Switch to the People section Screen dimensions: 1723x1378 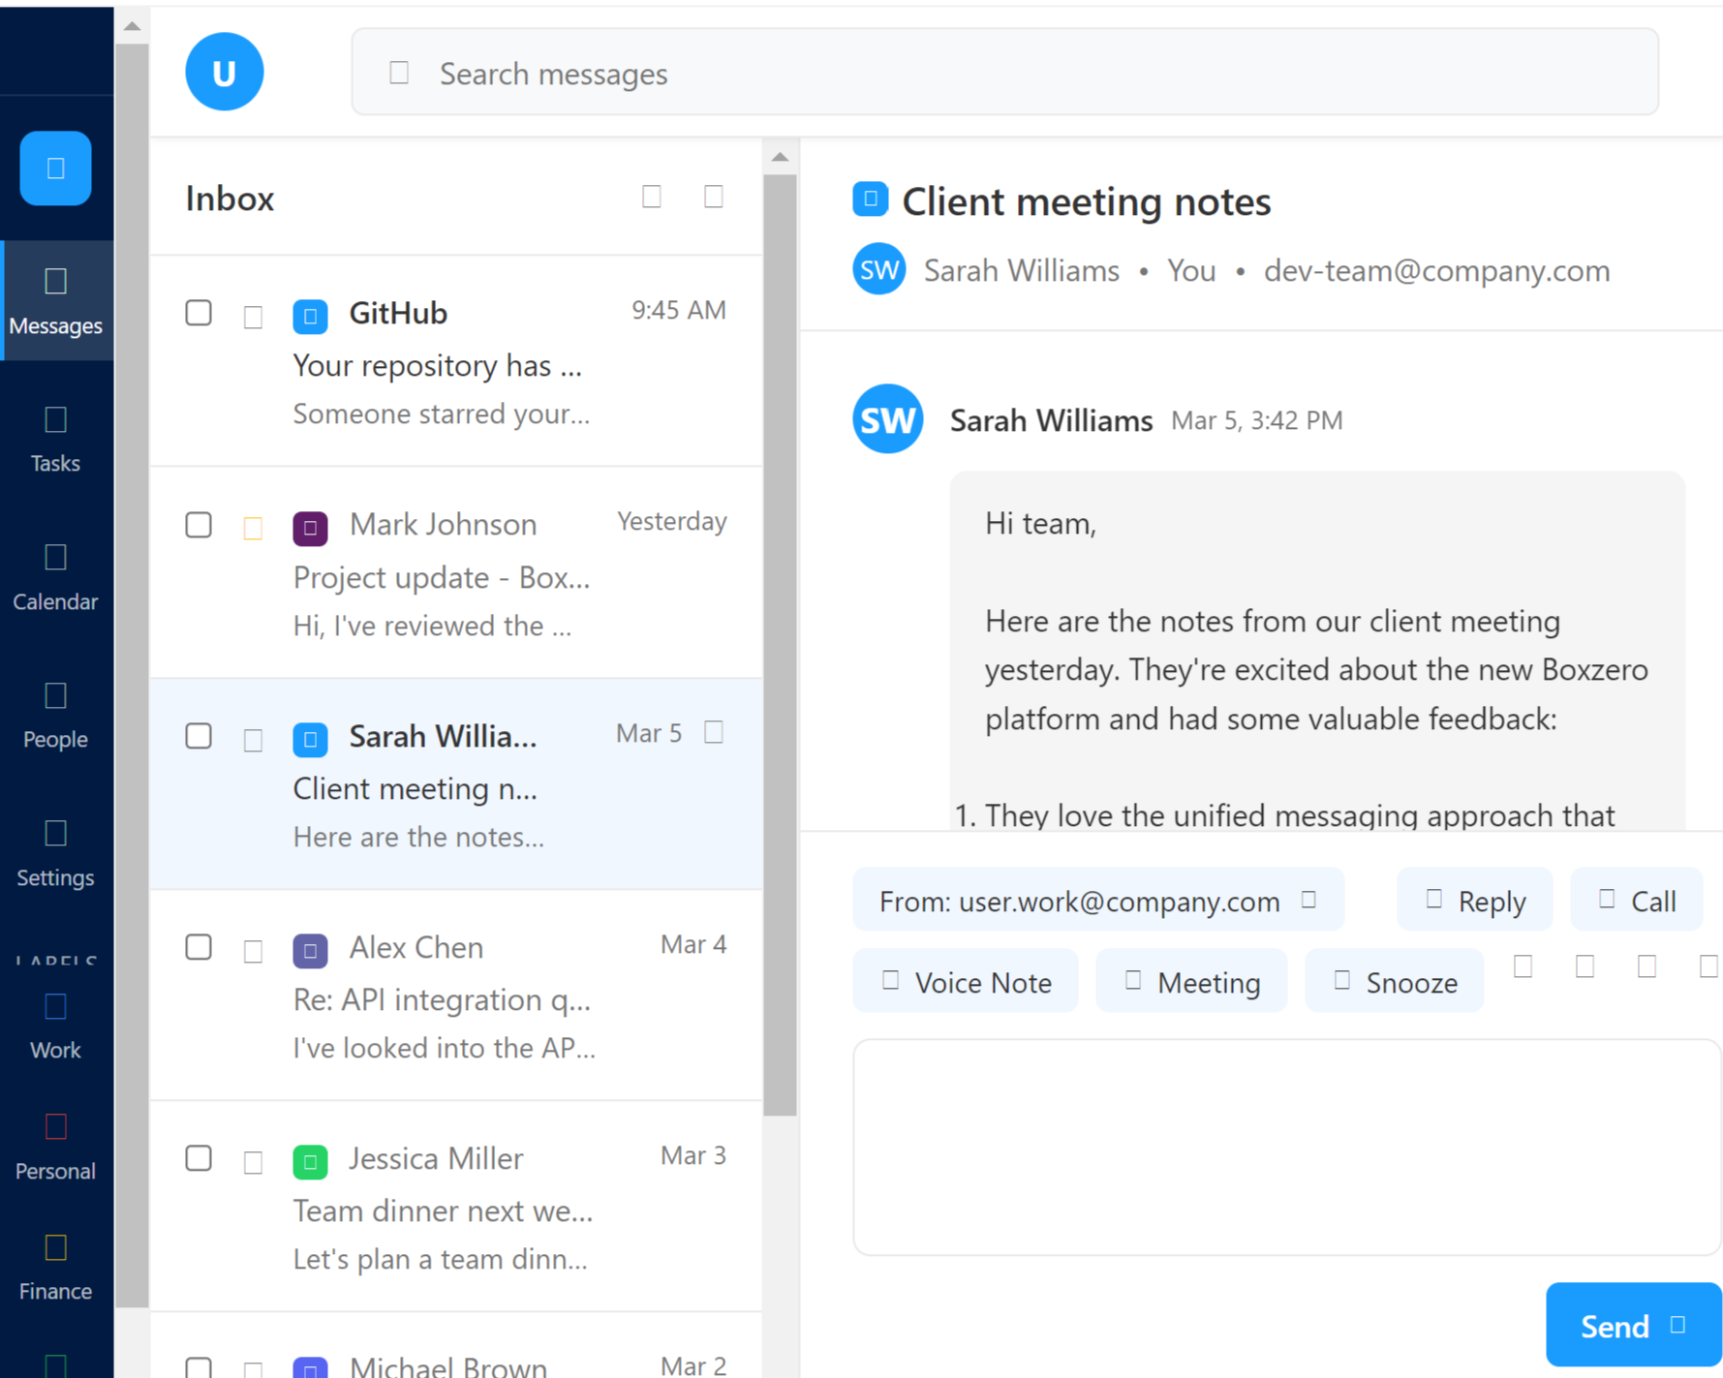55,717
